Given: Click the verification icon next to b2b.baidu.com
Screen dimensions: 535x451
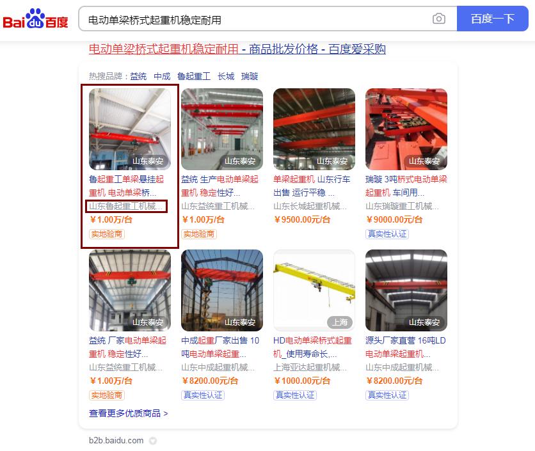Looking at the screenshot, I should (153, 441).
